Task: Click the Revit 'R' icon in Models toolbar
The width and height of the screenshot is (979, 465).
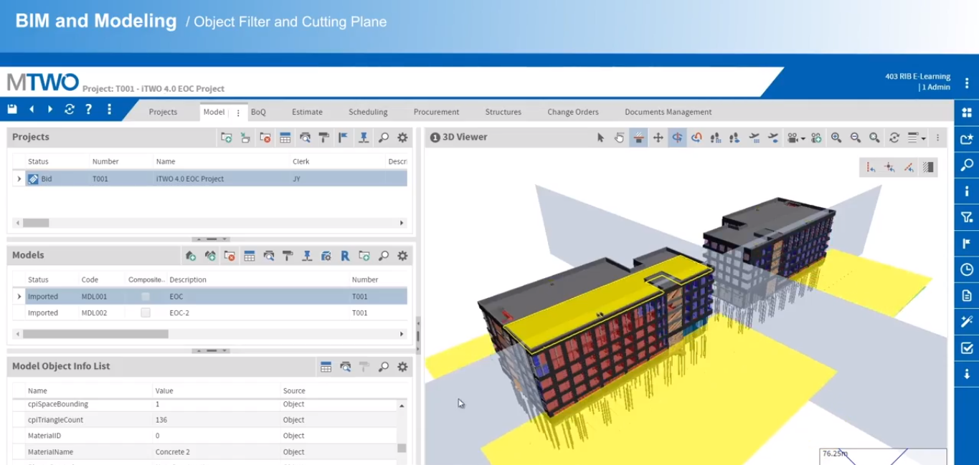Action: click(345, 256)
